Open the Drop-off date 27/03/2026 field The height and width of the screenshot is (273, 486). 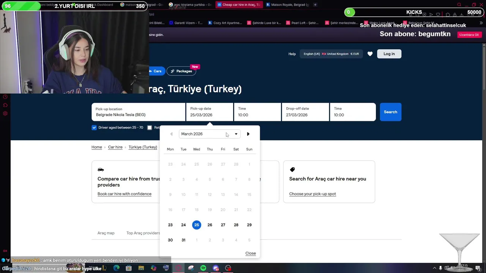point(305,112)
